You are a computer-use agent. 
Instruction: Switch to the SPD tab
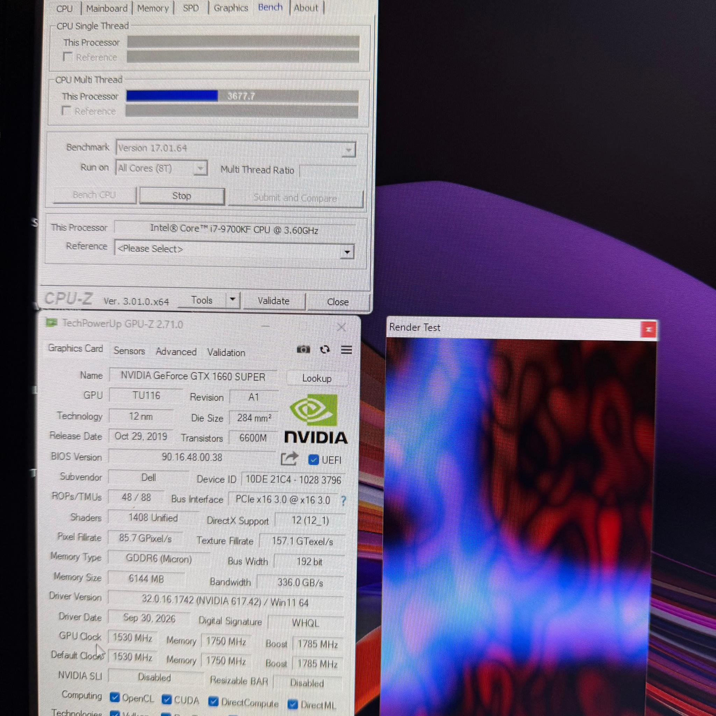(191, 8)
